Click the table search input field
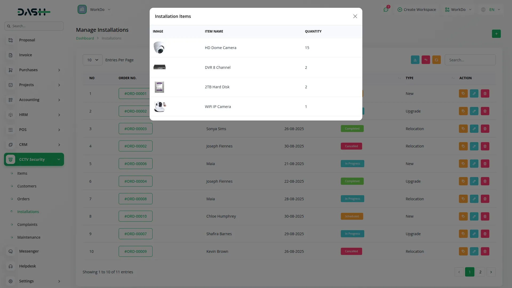 470,60
